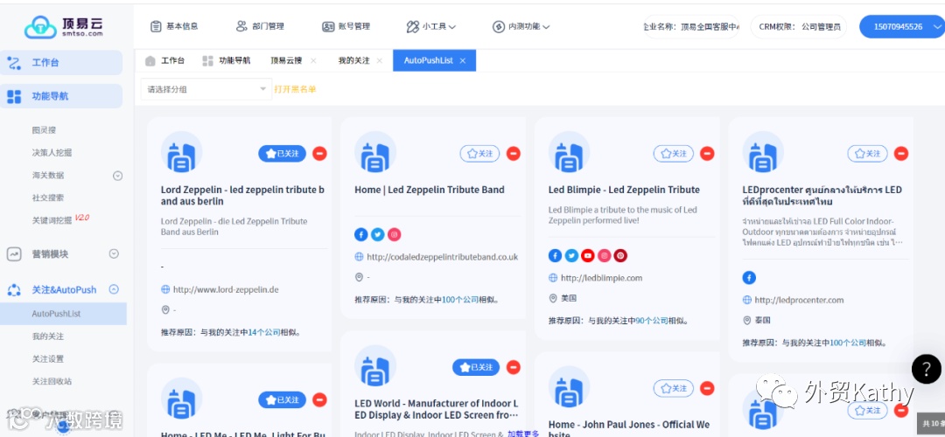Click the 打开黑名单 link
945x437 pixels.
click(296, 89)
